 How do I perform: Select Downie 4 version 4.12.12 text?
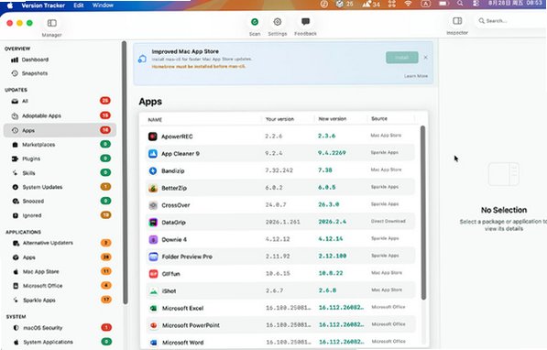pos(278,239)
